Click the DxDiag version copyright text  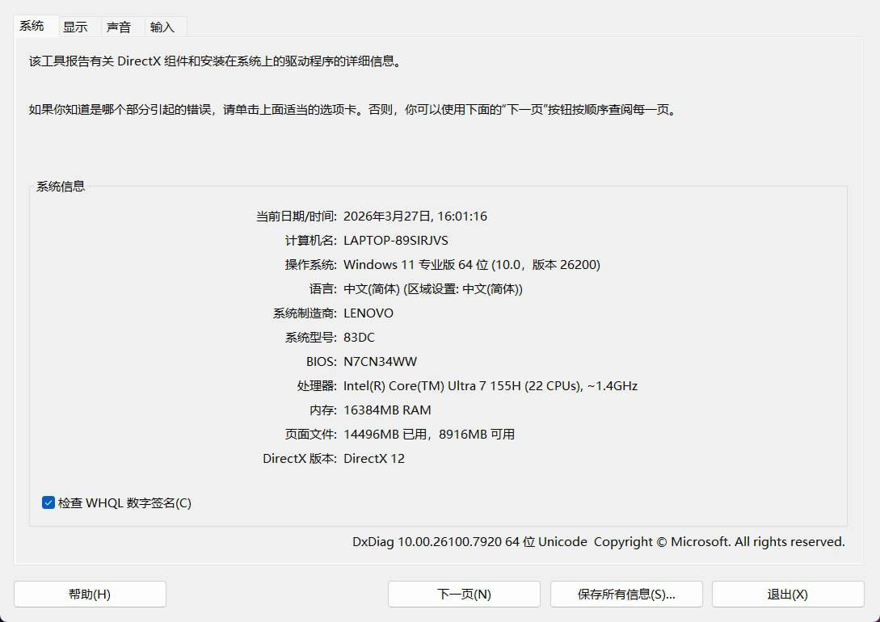598,542
